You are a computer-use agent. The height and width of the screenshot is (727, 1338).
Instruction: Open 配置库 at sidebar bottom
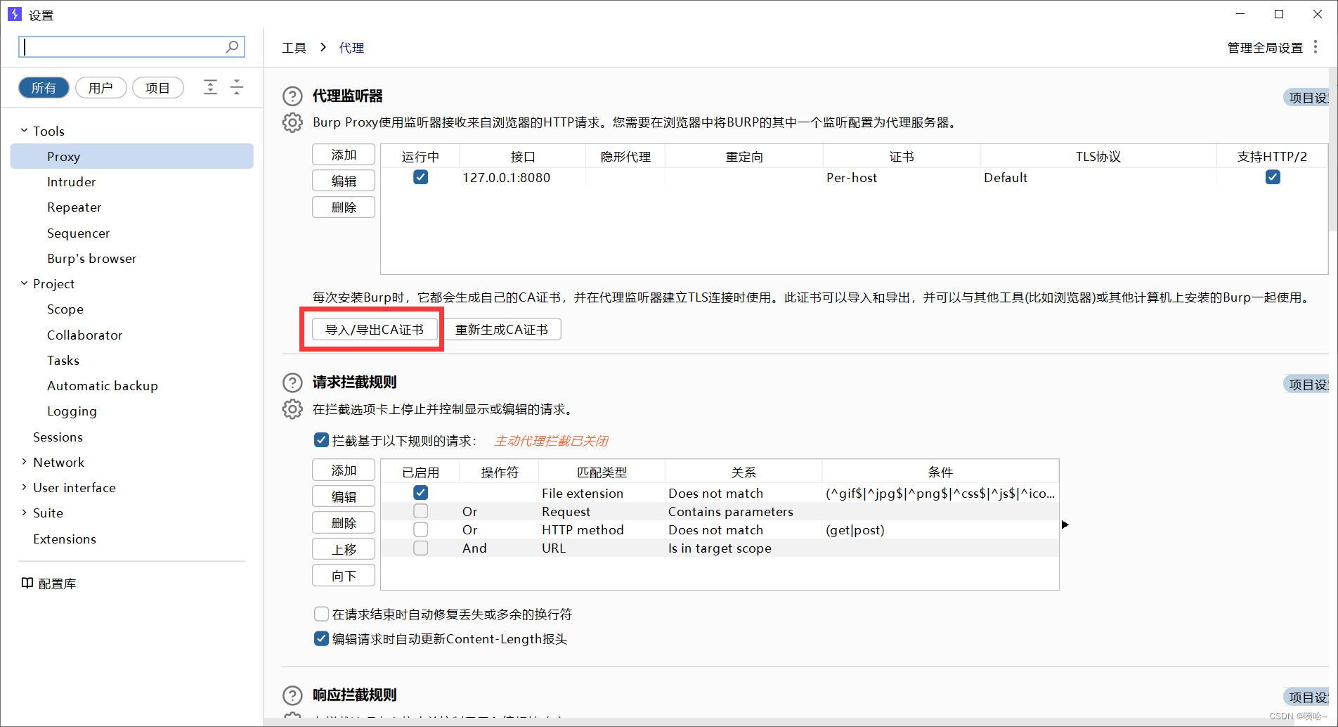[48, 583]
